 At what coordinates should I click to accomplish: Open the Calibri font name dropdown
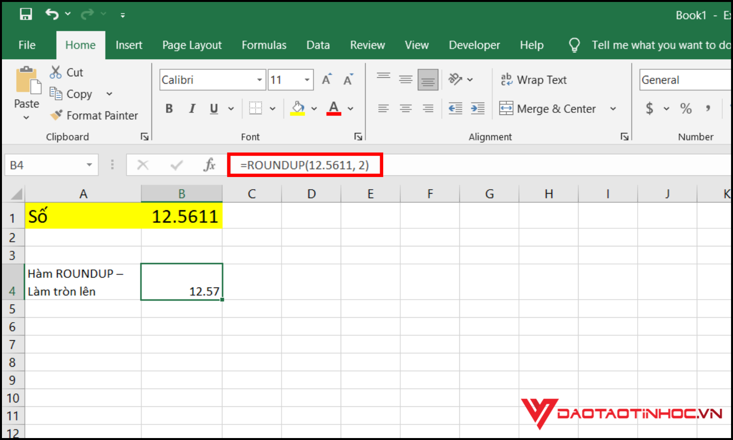click(259, 80)
